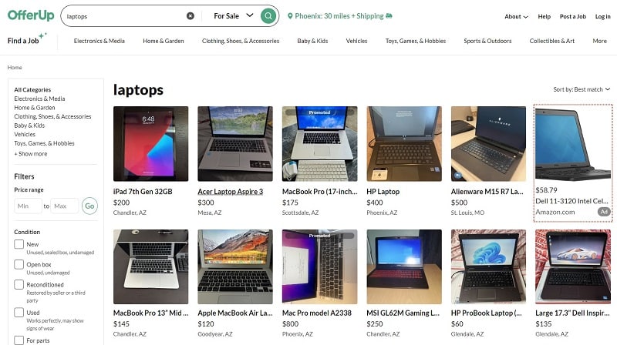Image resolution: width=617 pixels, height=345 pixels.
Task: Tick the Open box condition checkbox
Action: pyautogui.click(x=19, y=264)
